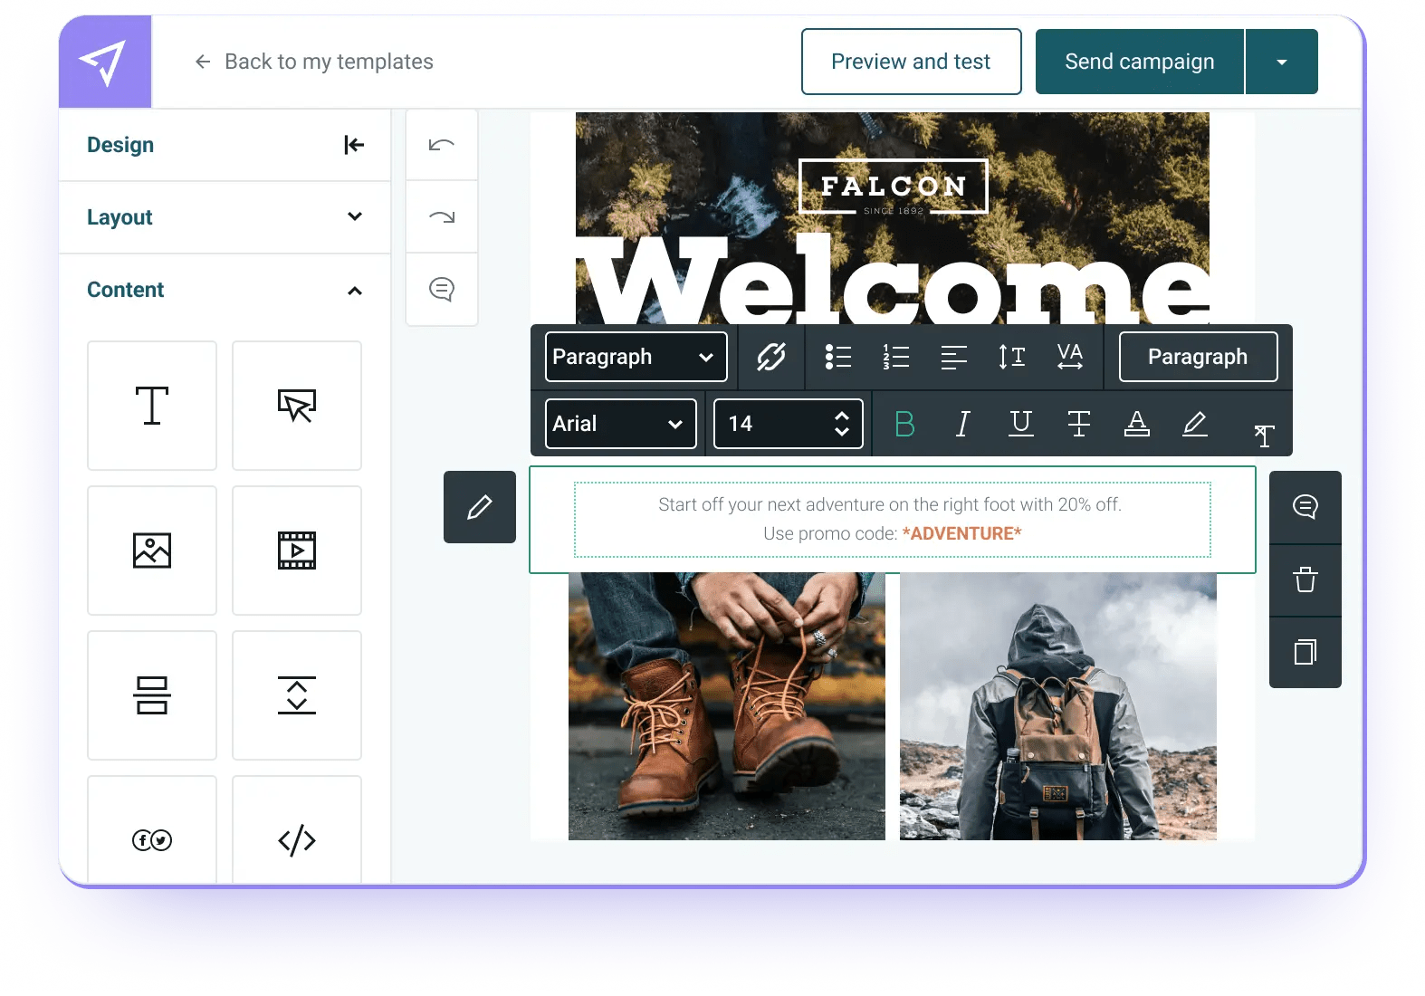1425x996 pixels.
Task: Collapse the Design sidebar panel
Action: tap(354, 145)
